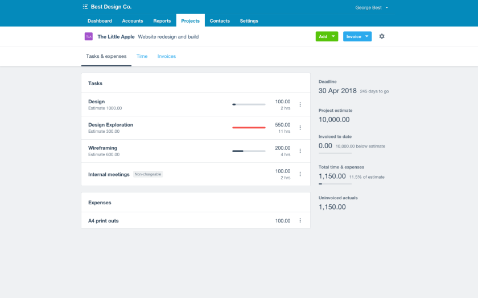478x298 pixels.
Task: Click the 200.00 Wireframing amount
Action: (x=283, y=148)
